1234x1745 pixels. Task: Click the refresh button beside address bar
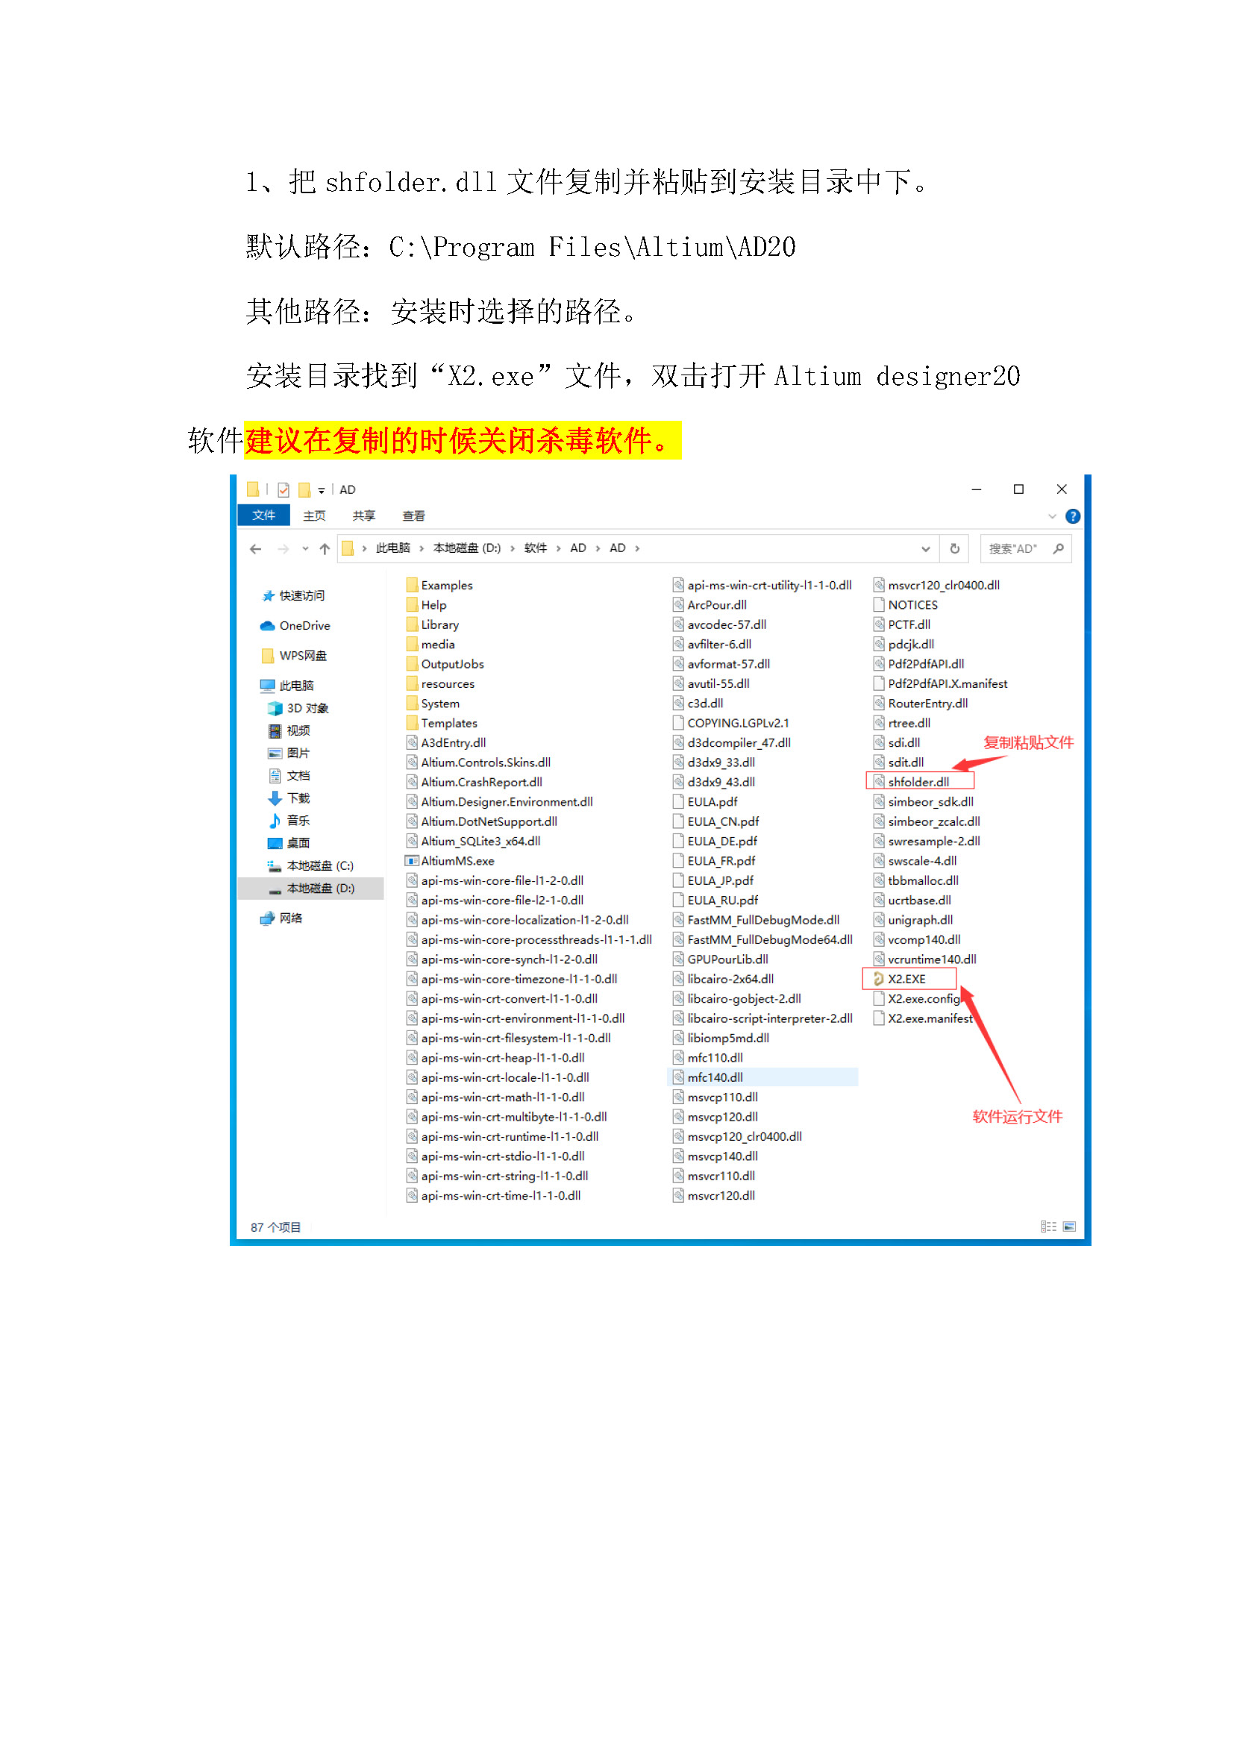pyautogui.click(x=955, y=549)
